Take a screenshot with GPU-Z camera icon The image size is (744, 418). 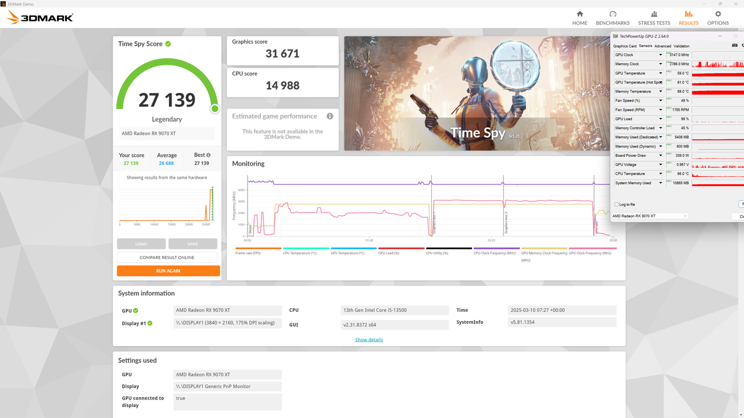(735, 45)
